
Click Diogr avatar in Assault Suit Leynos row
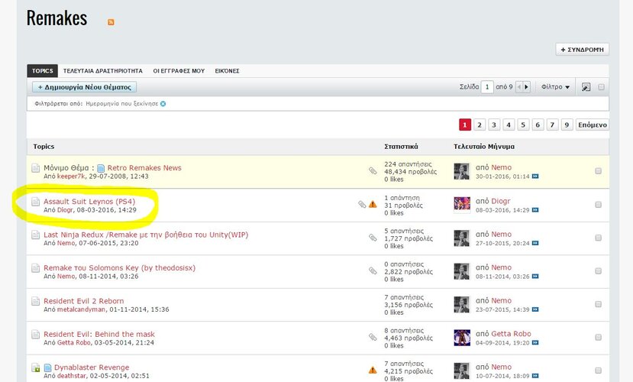tap(462, 204)
